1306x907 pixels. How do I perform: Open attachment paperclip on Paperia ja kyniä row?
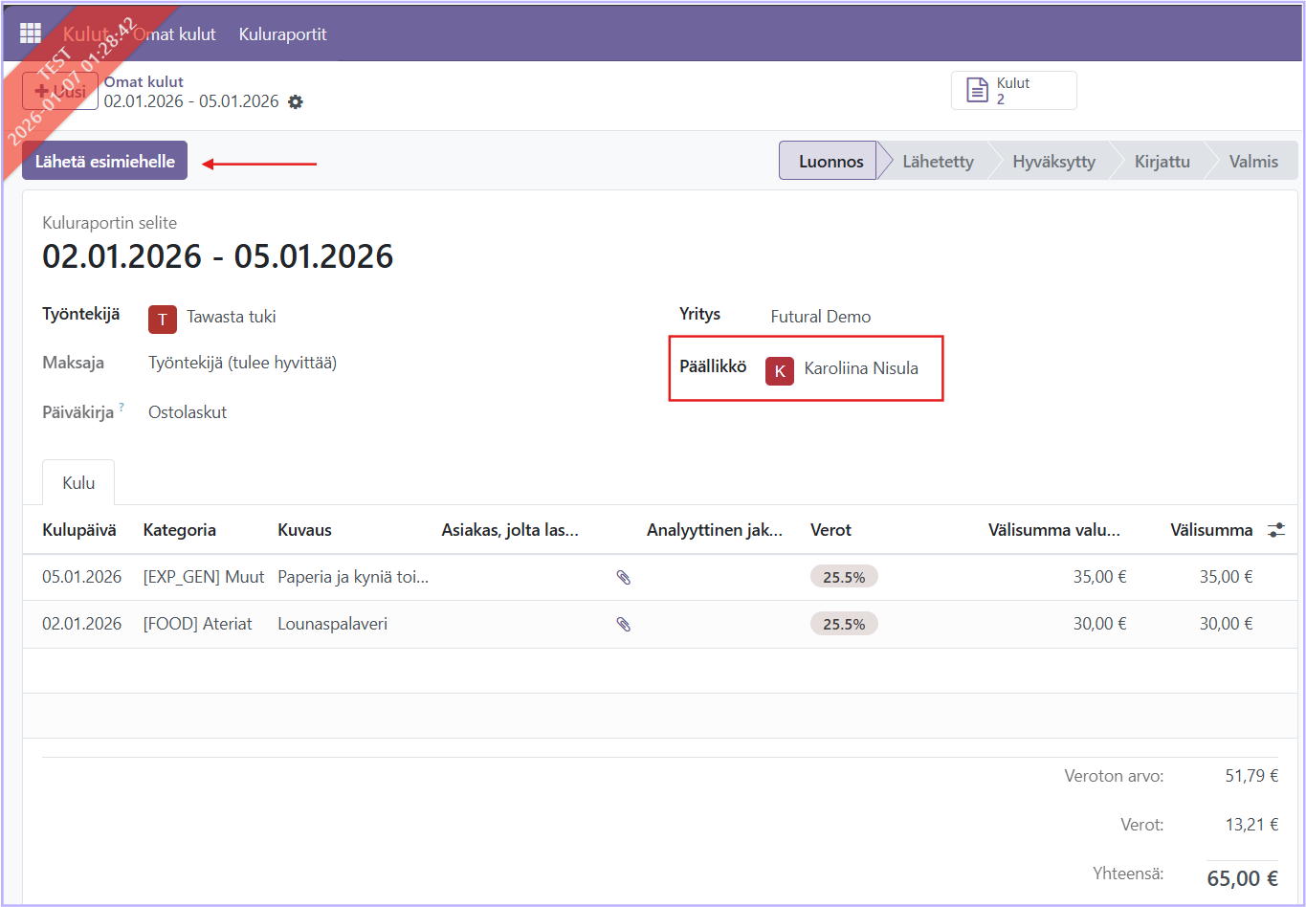(x=623, y=578)
